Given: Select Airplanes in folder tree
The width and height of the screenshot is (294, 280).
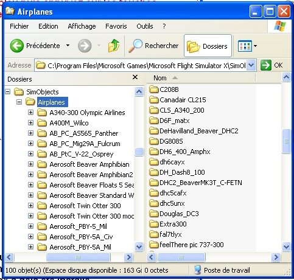Looking at the screenshot, I should point(52,102).
